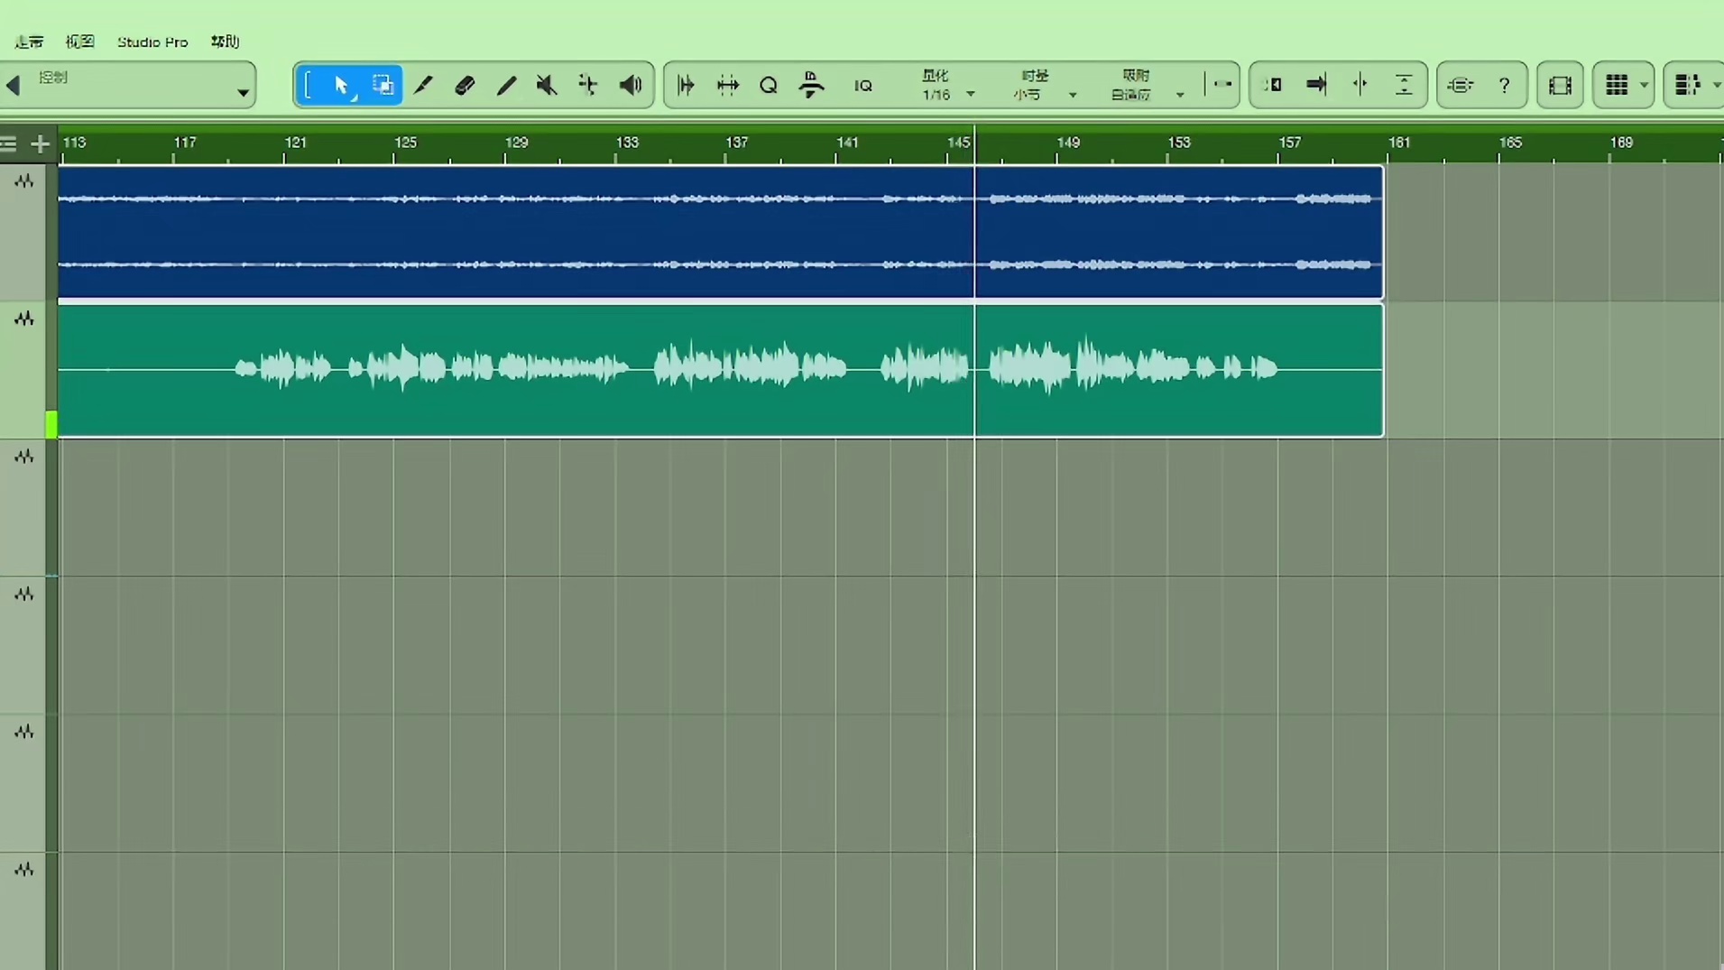The height and width of the screenshot is (970, 1724).
Task: Select the Eraser tool
Action: [465, 86]
